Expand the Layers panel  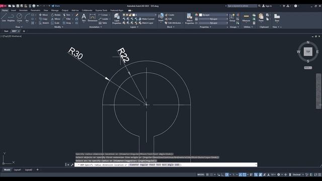[x=134, y=27]
